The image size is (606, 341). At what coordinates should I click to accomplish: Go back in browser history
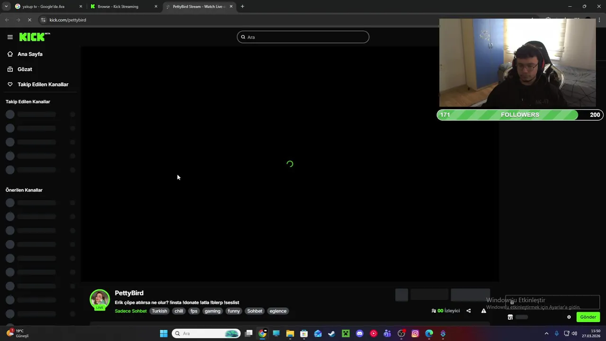pos(7,20)
